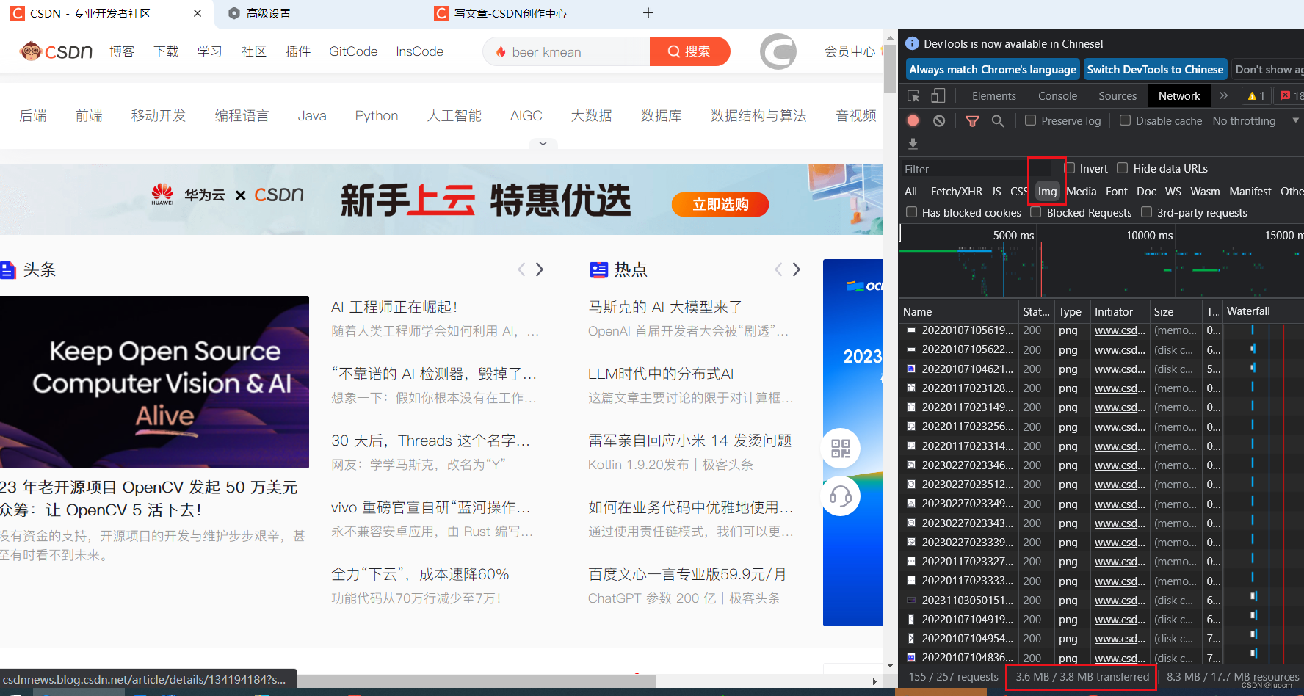Enable the Hide data URLs checkbox
Screen dimensions: 1304x696
pyautogui.click(x=1122, y=168)
